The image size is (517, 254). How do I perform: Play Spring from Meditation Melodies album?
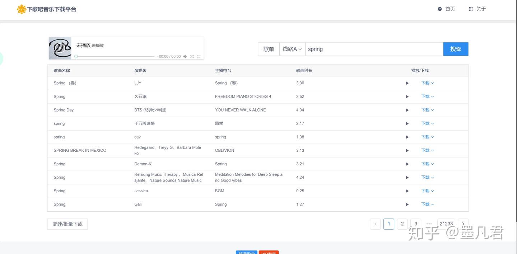pyautogui.click(x=407, y=178)
